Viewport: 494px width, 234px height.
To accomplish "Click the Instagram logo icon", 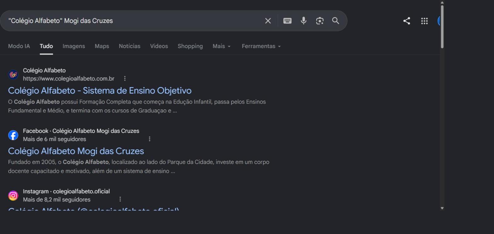I will pos(13,196).
